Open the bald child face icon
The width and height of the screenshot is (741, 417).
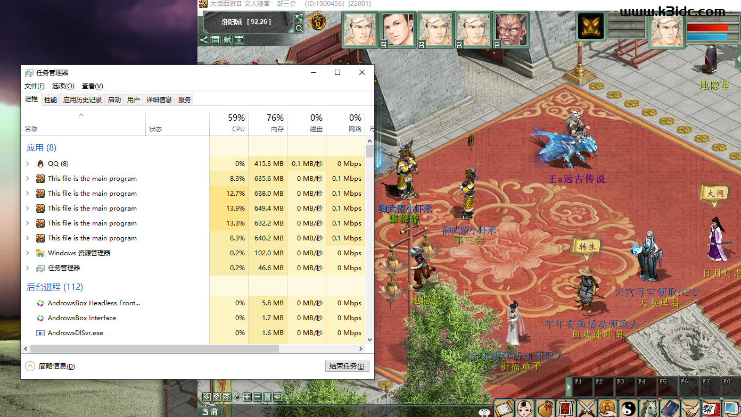pyautogui.click(x=524, y=408)
